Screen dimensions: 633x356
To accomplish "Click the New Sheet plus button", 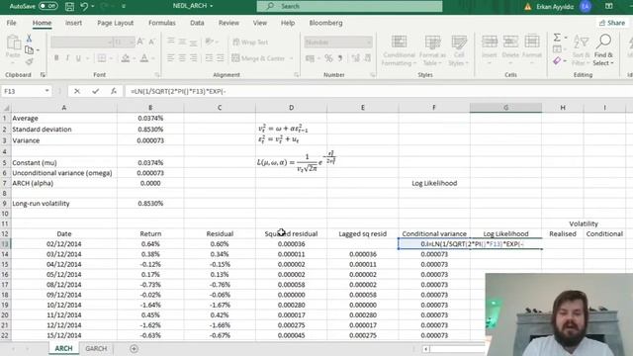I will tap(134, 348).
